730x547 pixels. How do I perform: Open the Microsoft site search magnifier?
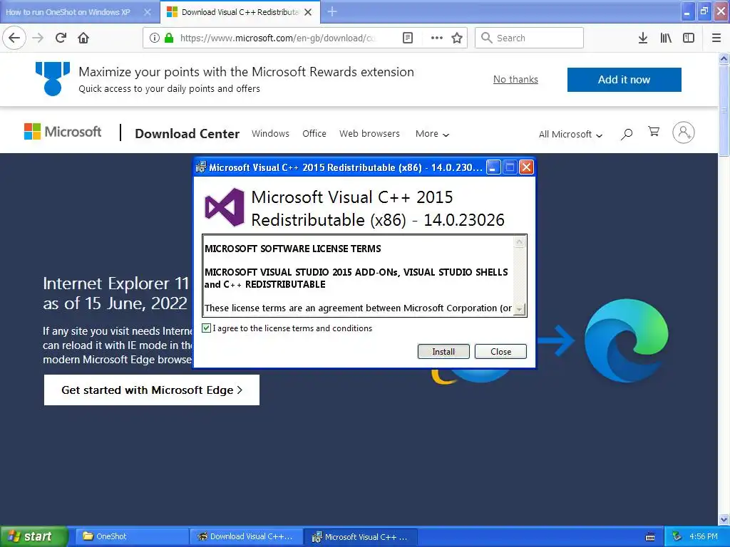coord(627,134)
